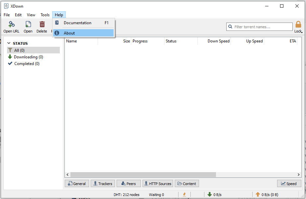This screenshot has width=306, height=199.
Task: Click the Speed button at bottom right
Action: [x=289, y=183]
